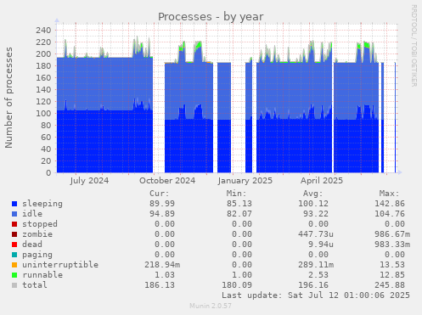Click the 'Cur:' column header
Viewport: 422px width, 315px height.
click(x=160, y=194)
